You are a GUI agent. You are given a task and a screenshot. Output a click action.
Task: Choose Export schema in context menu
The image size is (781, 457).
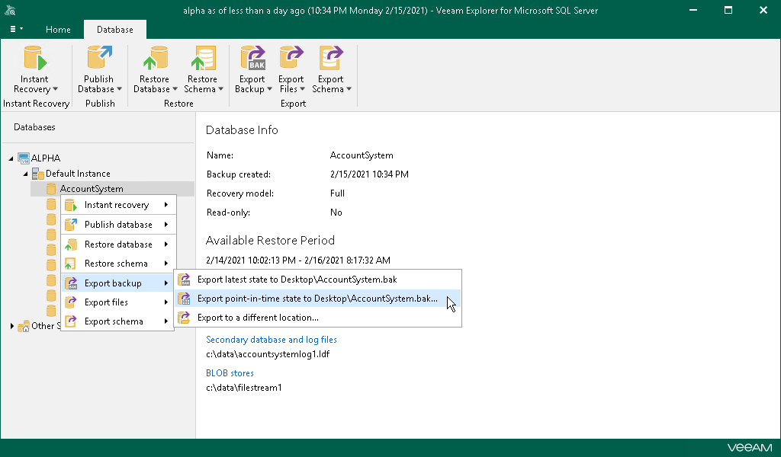(x=117, y=321)
